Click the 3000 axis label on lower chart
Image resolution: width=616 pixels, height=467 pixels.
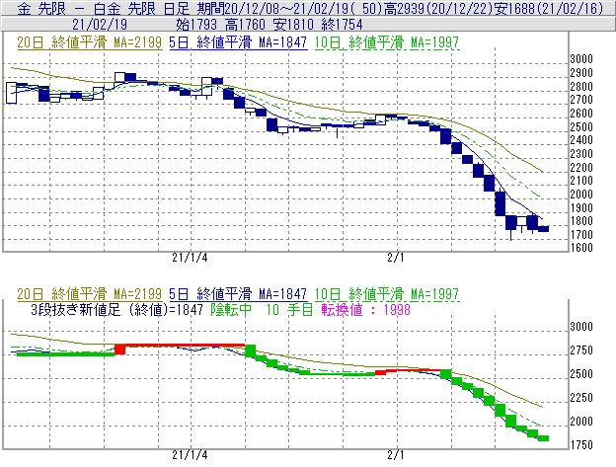pos(581,327)
